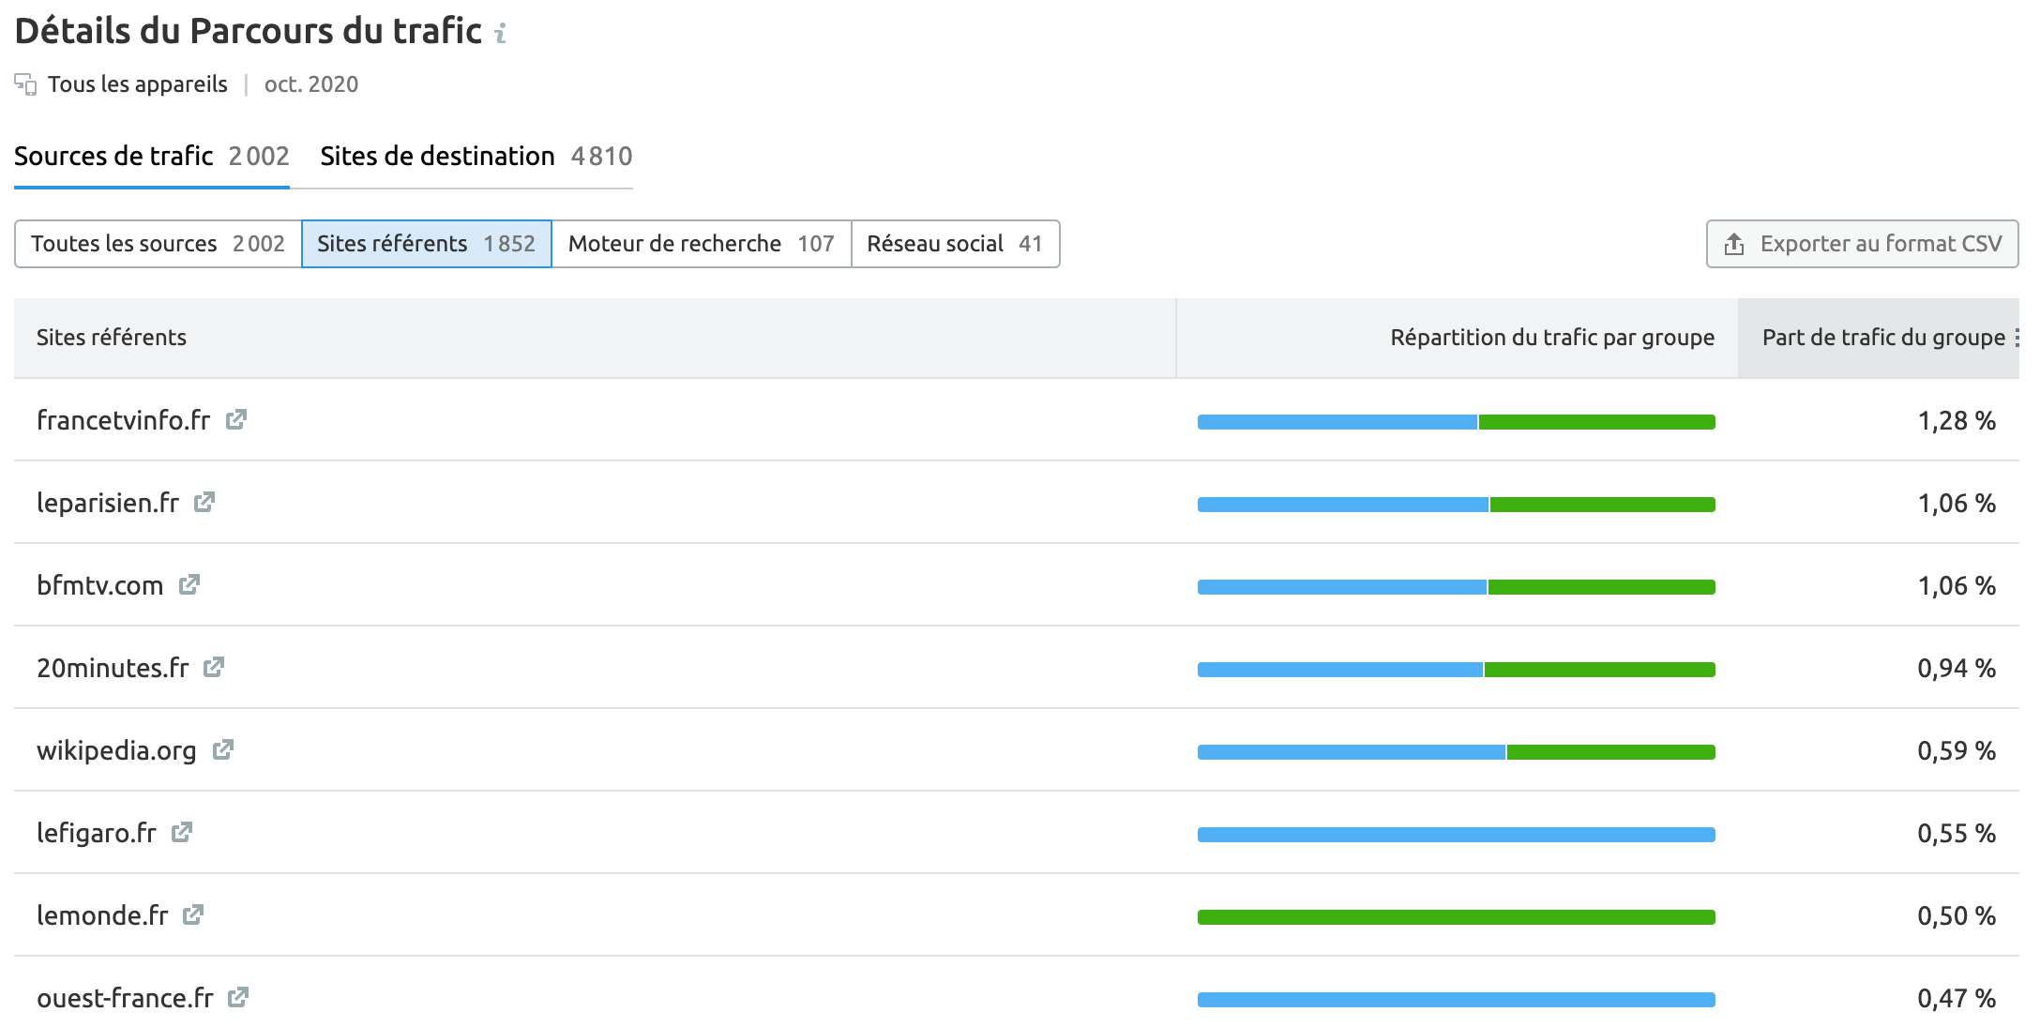
Task: Click Exporter au format CSV button
Action: [1862, 244]
